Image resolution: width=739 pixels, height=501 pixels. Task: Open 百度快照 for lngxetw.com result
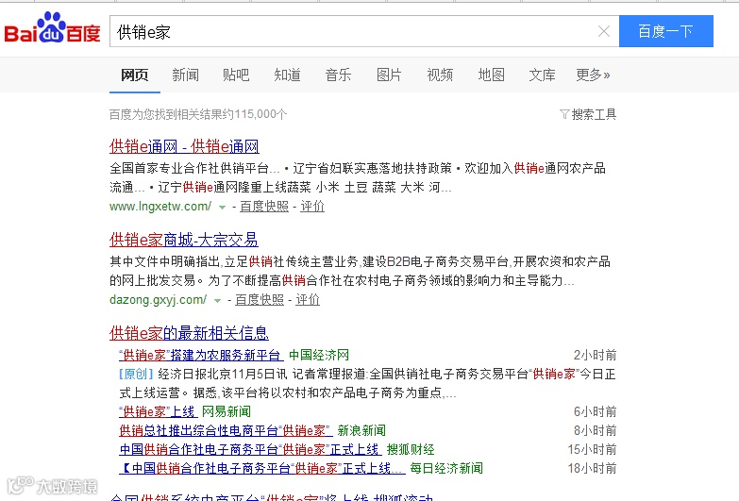pos(264,207)
